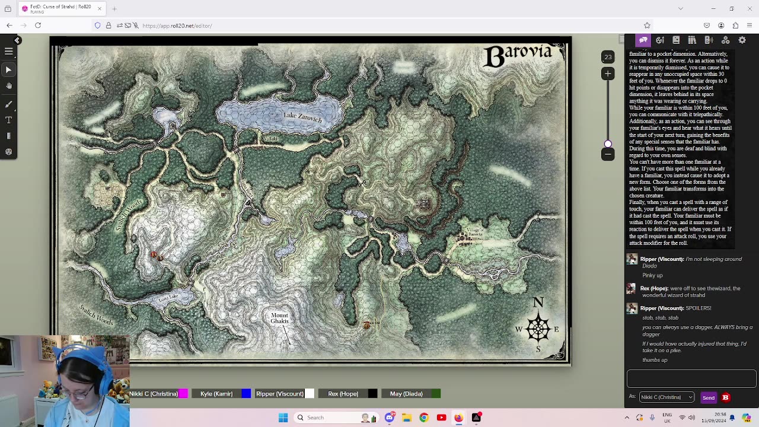Open the Jukebox audio tab
The width and height of the screenshot is (759, 427).
pos(709,40)
